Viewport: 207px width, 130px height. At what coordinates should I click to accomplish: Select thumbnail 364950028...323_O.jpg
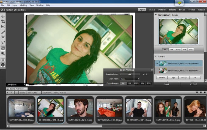click(x=80, y=110)
